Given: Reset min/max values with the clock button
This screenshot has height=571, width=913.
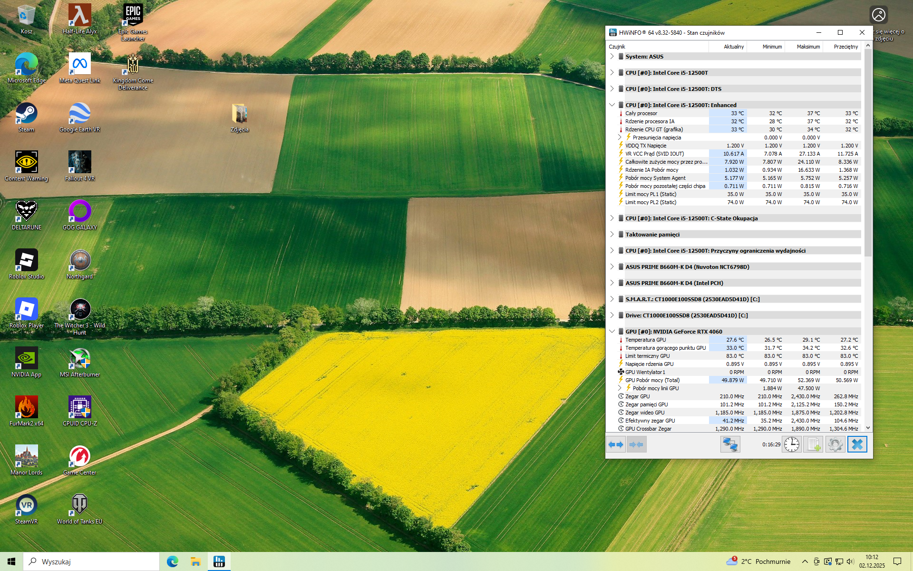Looking at the screenshot, I should [x=792, y=444].
